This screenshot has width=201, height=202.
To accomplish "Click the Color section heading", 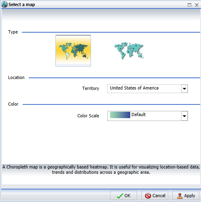I will point(13,104).
